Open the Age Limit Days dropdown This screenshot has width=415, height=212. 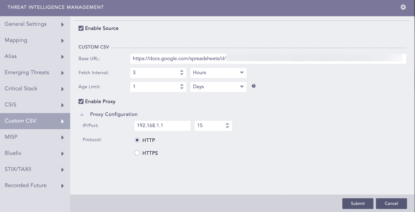point(218,87)
